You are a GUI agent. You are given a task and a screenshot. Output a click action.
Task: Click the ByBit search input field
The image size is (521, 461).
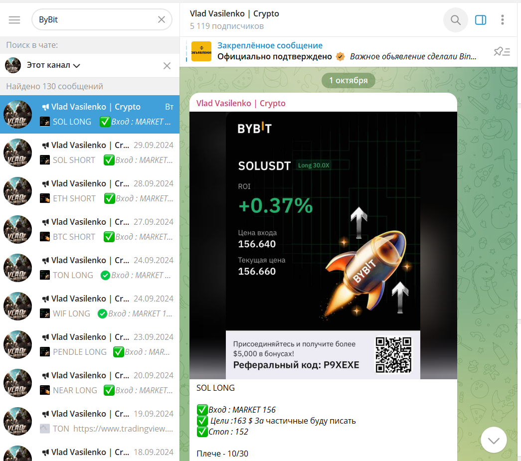tap(102, 19)
